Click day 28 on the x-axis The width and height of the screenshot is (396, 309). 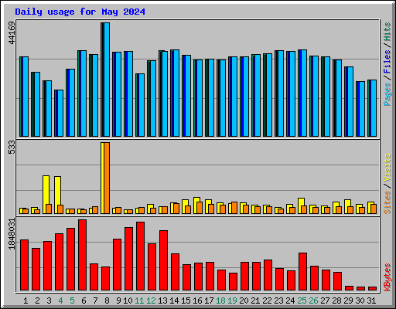pyautogui.click(x=336, y=301)
